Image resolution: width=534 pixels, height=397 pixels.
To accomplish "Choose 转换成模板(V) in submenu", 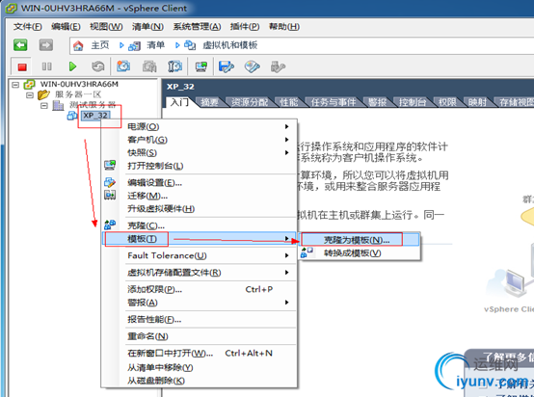I will pyautogui.click(x=360, y=253).
